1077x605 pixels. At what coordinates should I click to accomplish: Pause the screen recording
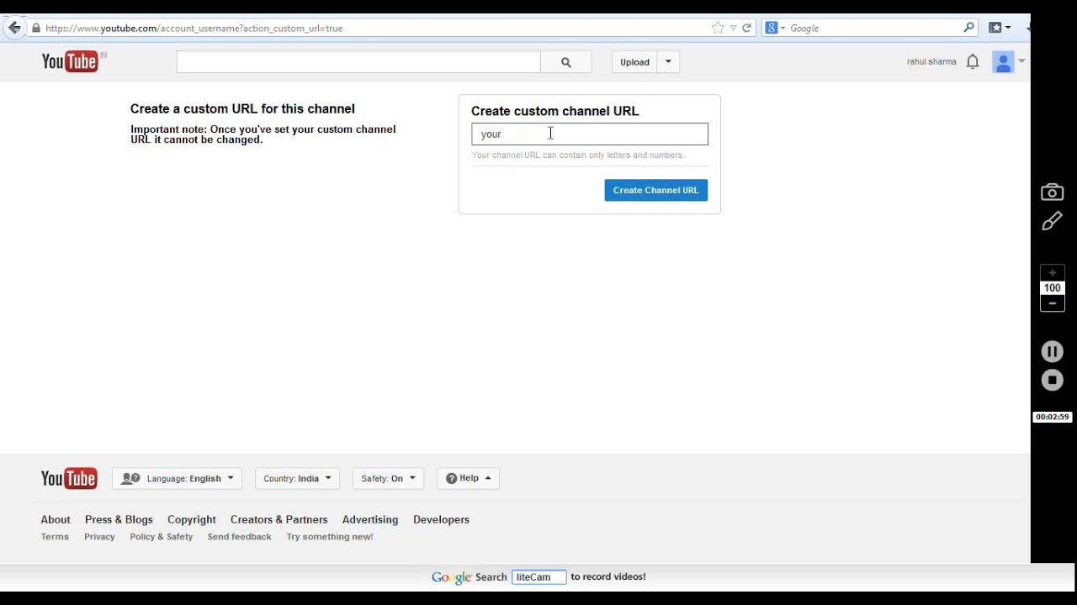[x=1052, y=351]
